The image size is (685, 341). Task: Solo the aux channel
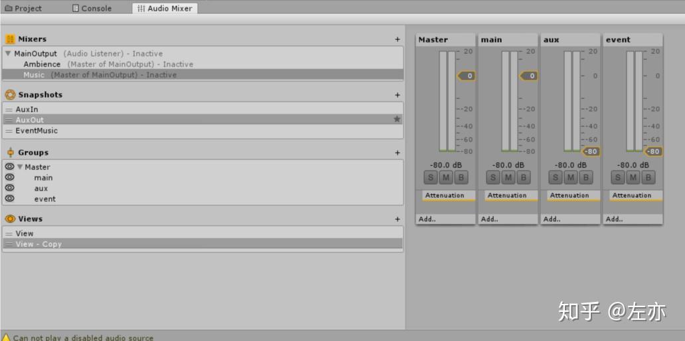pos(556,177)
